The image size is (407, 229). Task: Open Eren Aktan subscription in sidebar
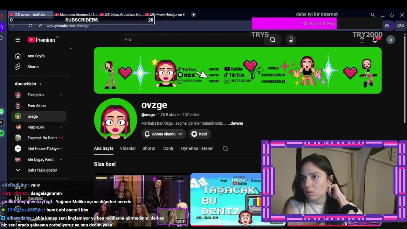(x=39, y=106)
